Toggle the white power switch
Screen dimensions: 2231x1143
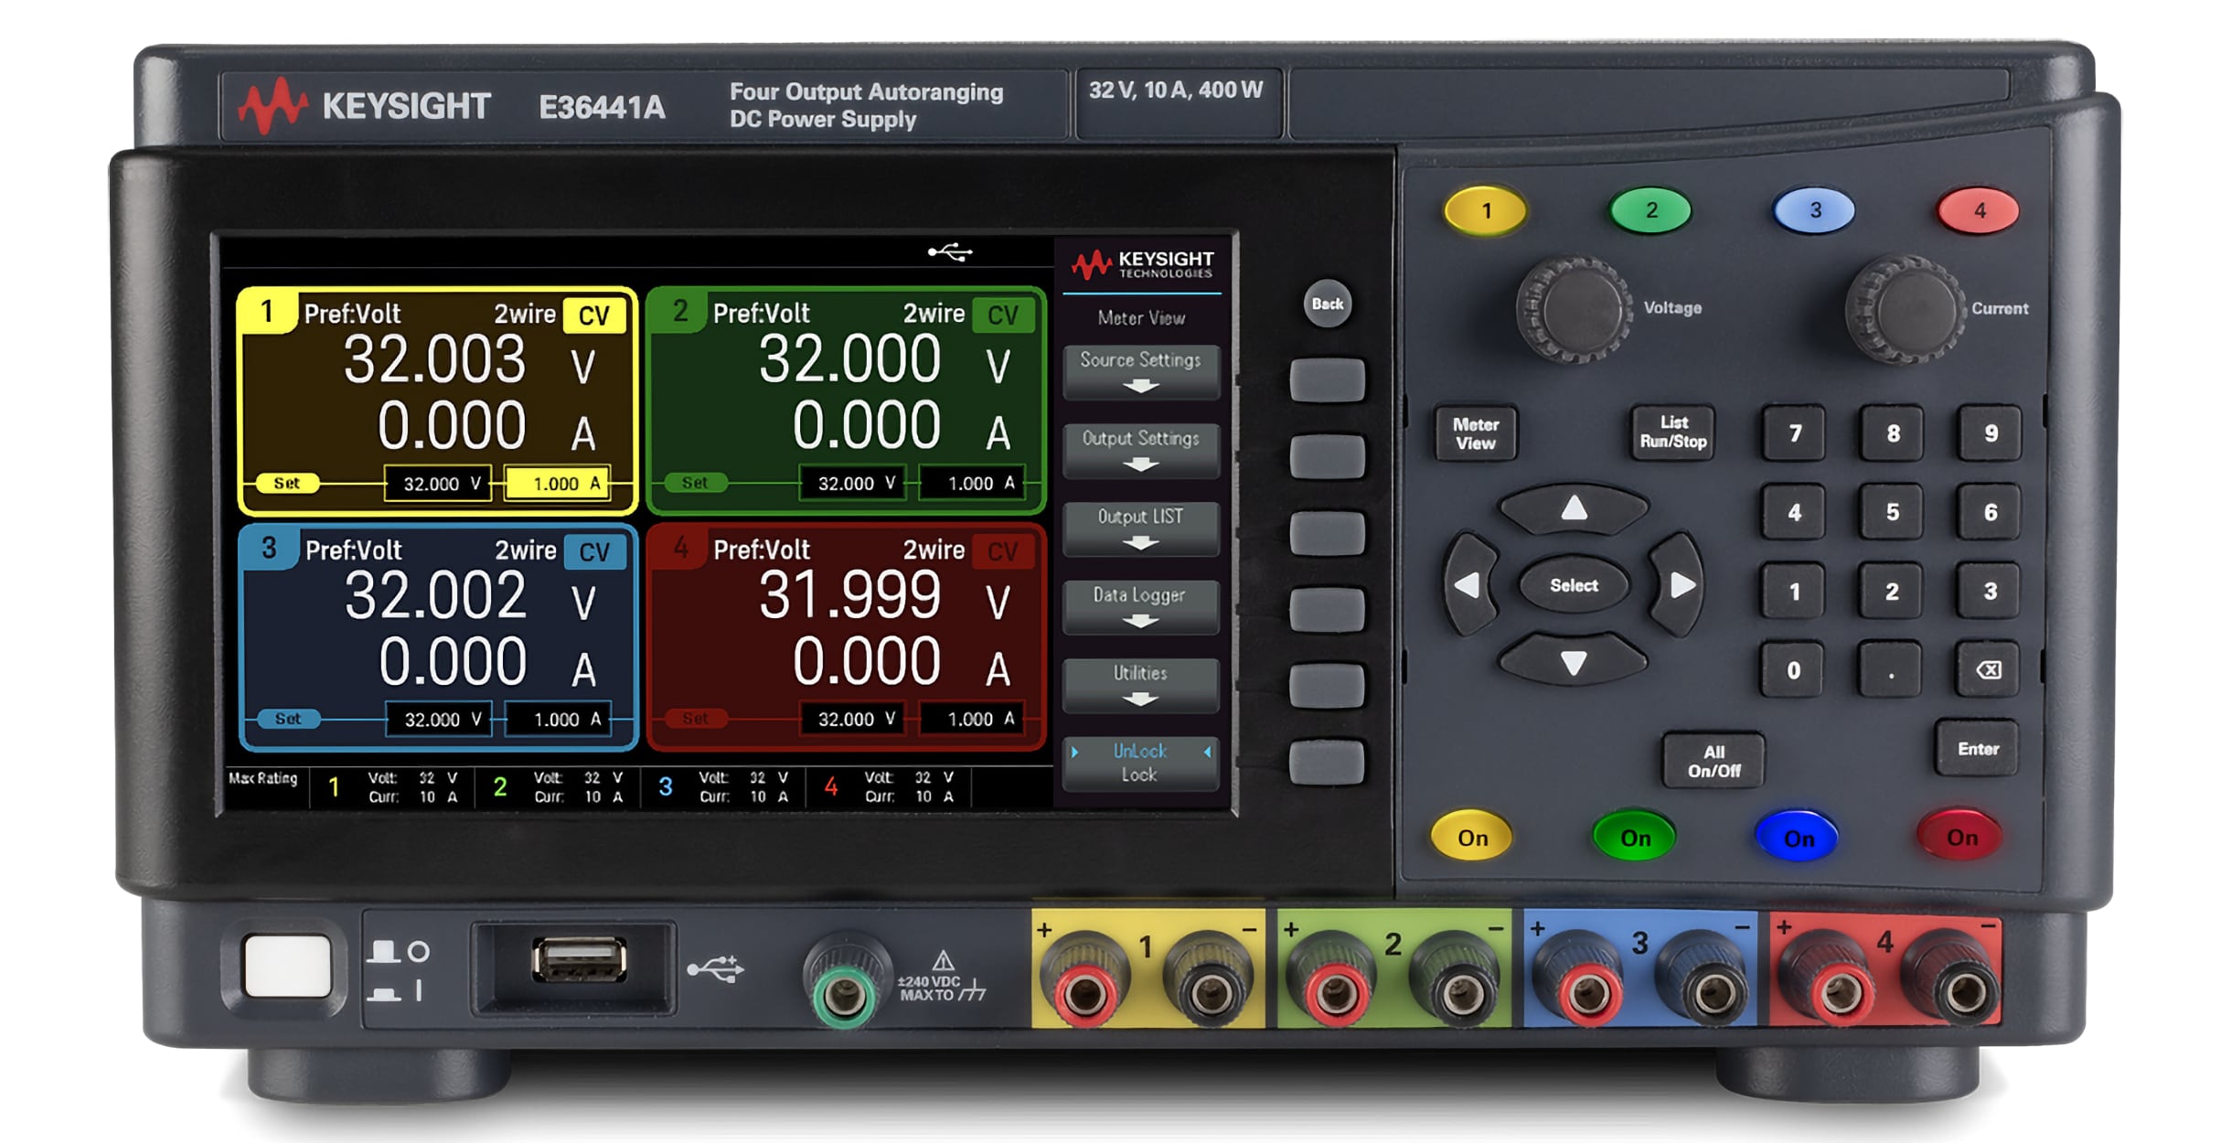(287, 966)
